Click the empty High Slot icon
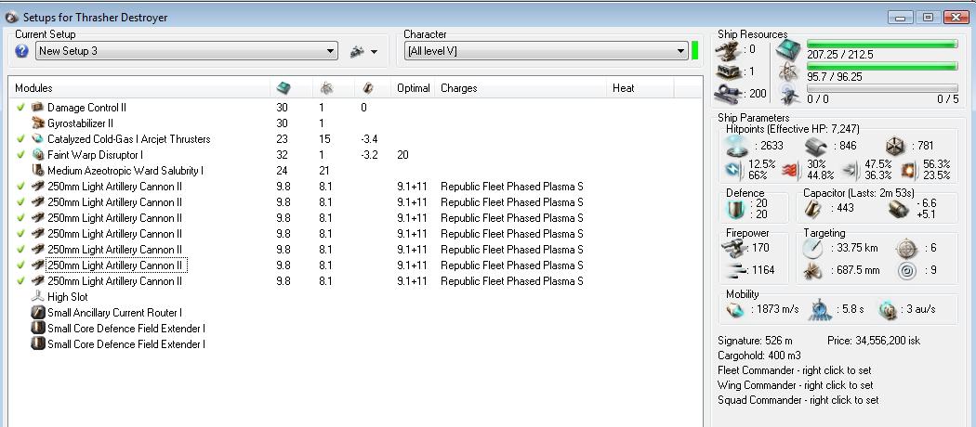976x427 pixels. (x=38, y=296)
